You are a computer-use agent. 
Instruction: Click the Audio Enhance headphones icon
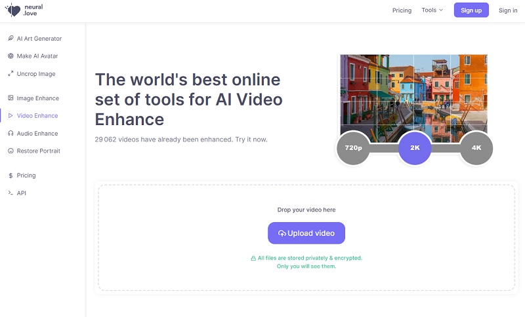[10, 133]
